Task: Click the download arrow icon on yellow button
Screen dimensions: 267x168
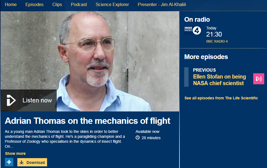Action: click(21, 163)
